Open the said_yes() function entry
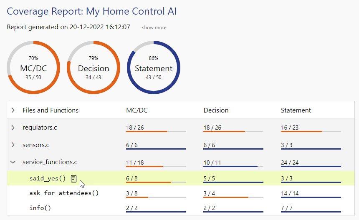 [48, 178]
